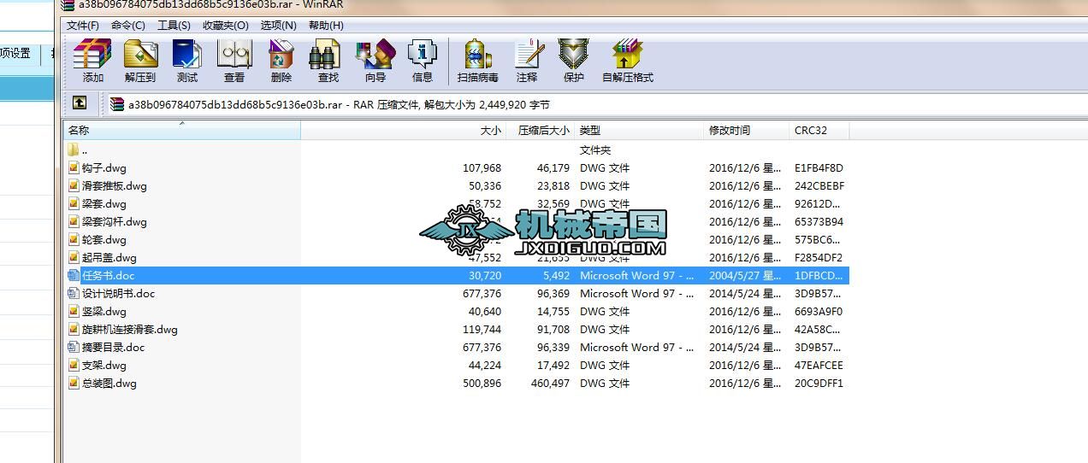Open the 帮助(H) menu
Screen dimensions: 1088x463
[326, 26]
